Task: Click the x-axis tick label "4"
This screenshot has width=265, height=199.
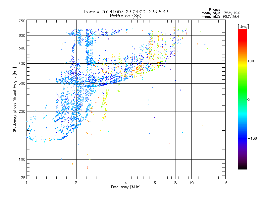Action: point(126,183)
